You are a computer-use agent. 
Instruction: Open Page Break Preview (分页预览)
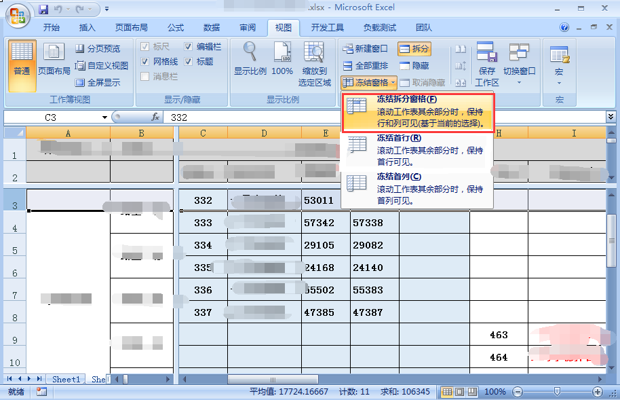[x=98, y=49]
